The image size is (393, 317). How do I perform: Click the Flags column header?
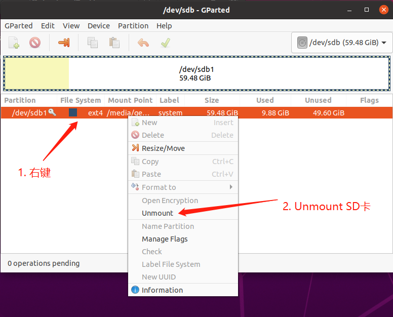[x=369, y=100]
